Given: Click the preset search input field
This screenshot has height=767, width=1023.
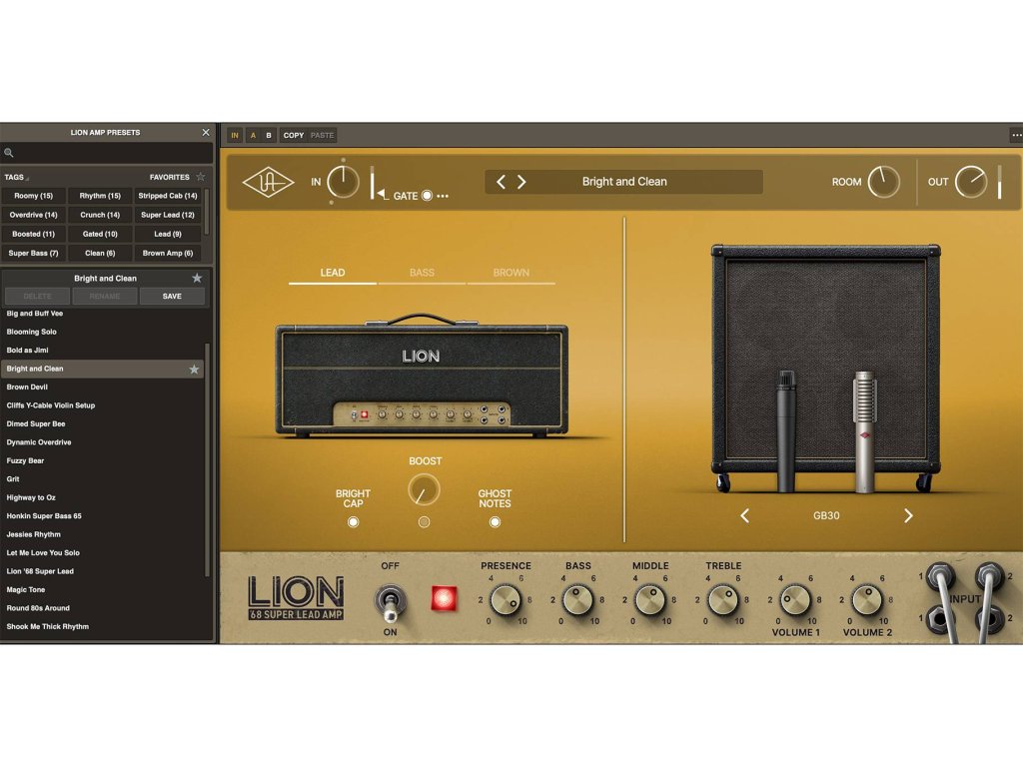Looking at the screenshot, I should pyautogui.click(x=106, y=153).
